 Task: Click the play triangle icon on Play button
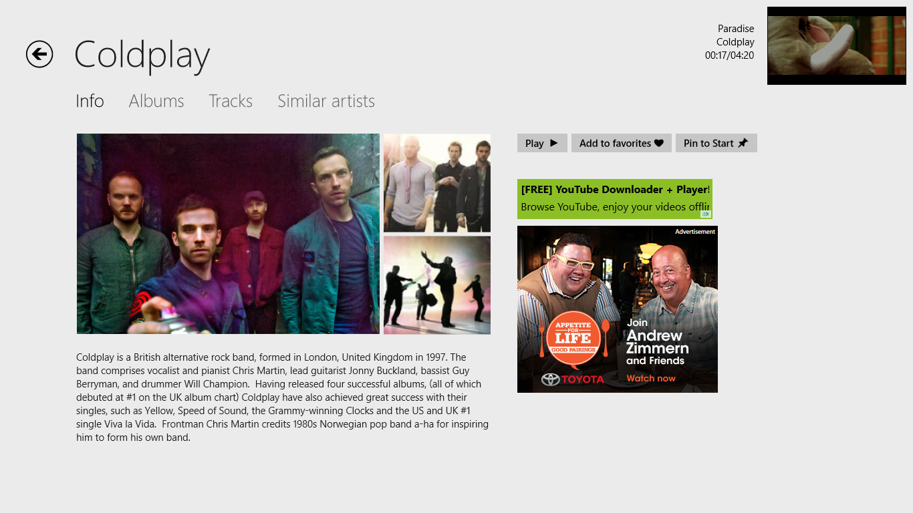(553, 143)
